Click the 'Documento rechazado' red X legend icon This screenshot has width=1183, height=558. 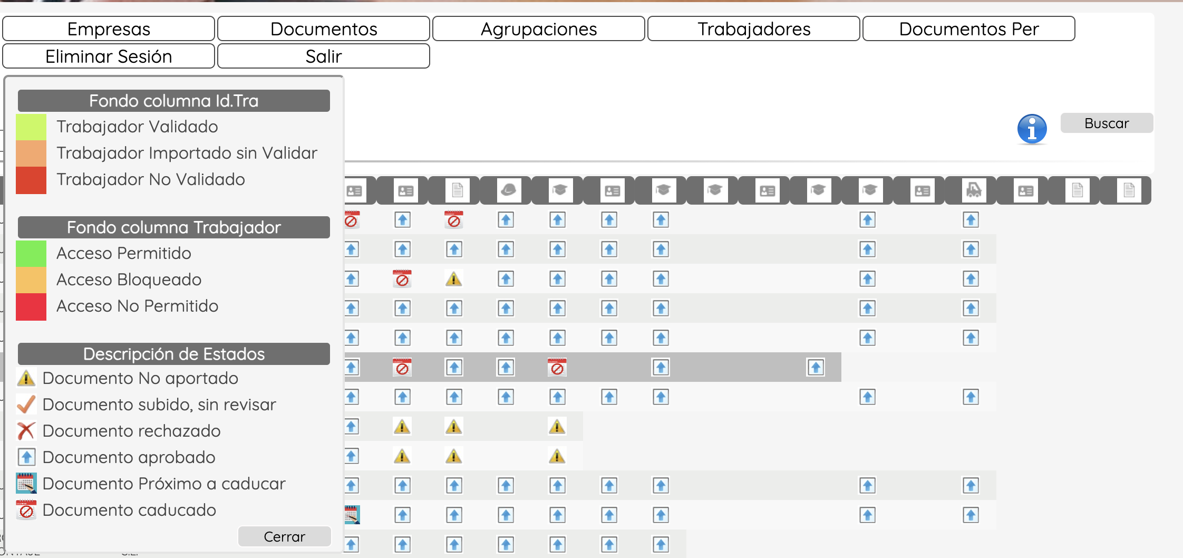pos(26,431)
